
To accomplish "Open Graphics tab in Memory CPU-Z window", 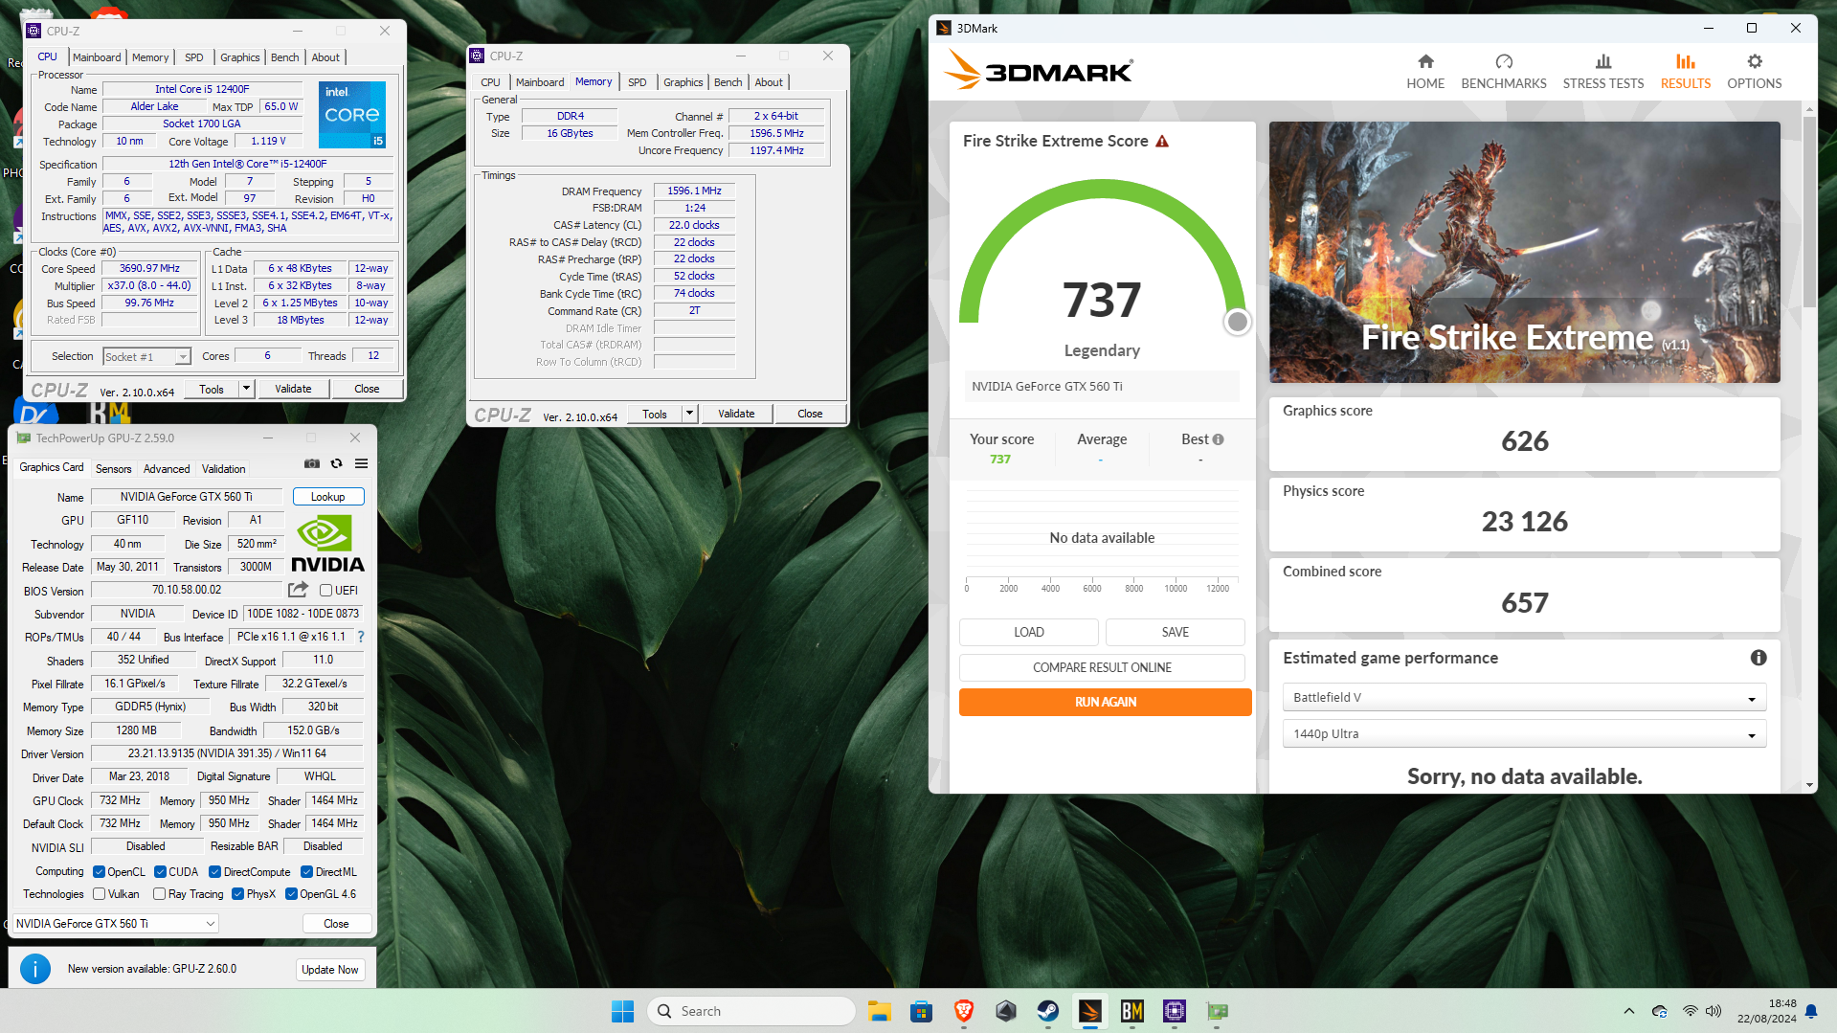I will [x=683, y=82].
